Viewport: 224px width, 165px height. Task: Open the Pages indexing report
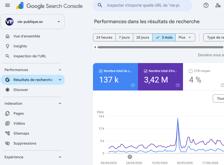pyautogui.click(x=32, y=113)
